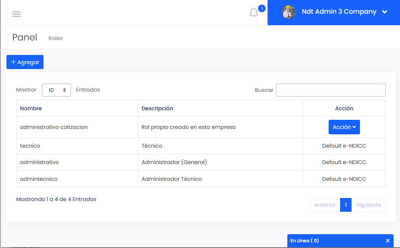
Task: Sort table by Nombre column
Action: (31, 108)
